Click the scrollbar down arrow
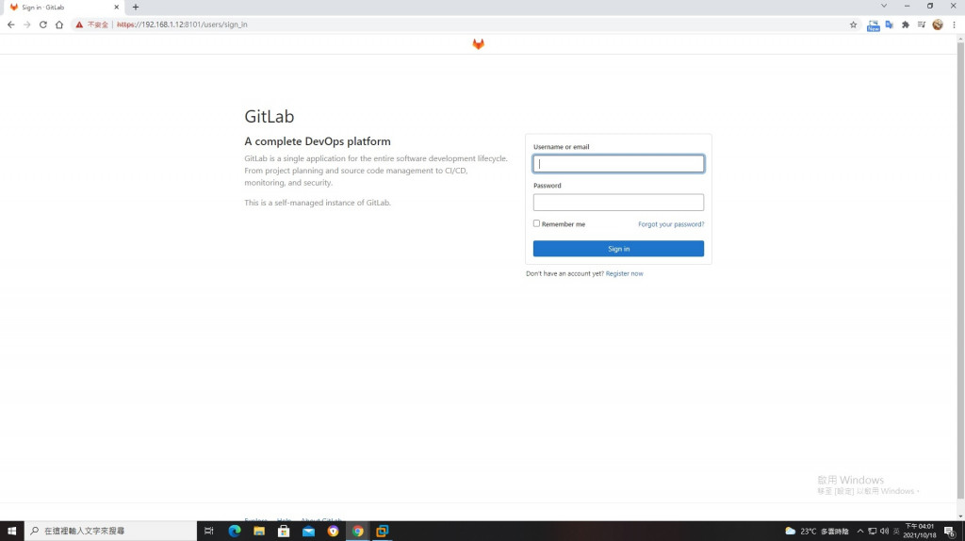The height and width of the screenshot is (541, 965). click(x=960, y=516)
